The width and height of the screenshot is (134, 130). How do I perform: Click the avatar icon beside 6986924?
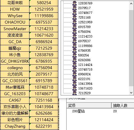75,74
